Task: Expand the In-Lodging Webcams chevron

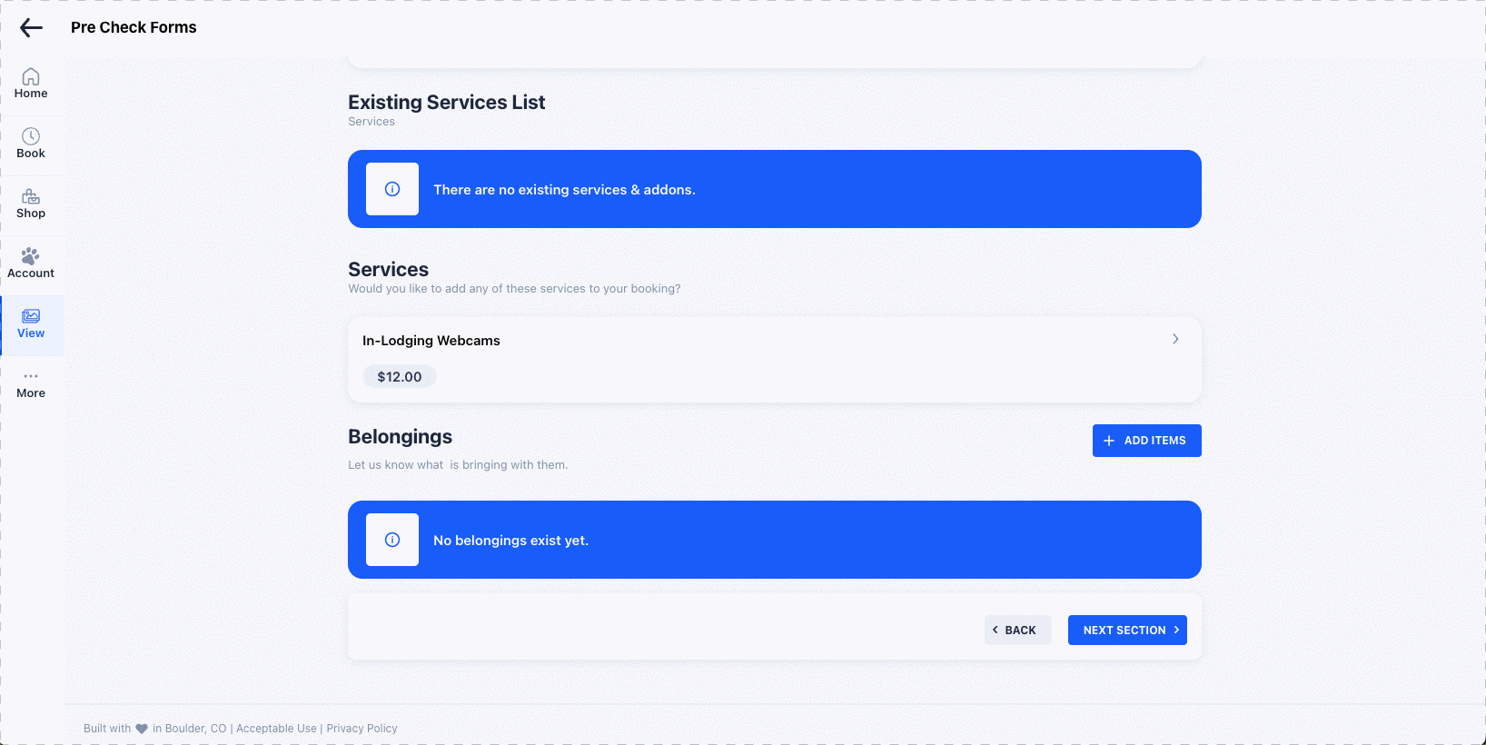Action: (x=1175, y=339)
